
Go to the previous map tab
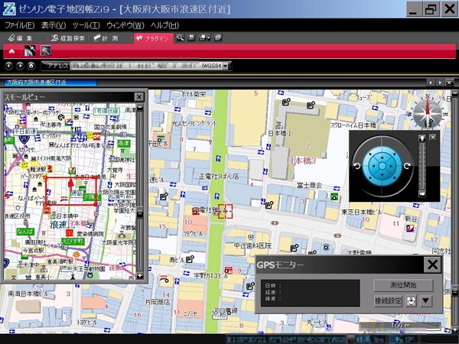(x=430, y=83)
